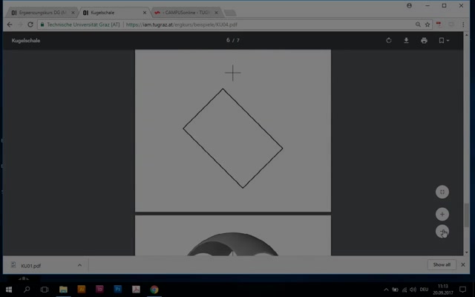Bookmark this page with the star icon
This screenshot has width=475, height=297.
[427, 25]
